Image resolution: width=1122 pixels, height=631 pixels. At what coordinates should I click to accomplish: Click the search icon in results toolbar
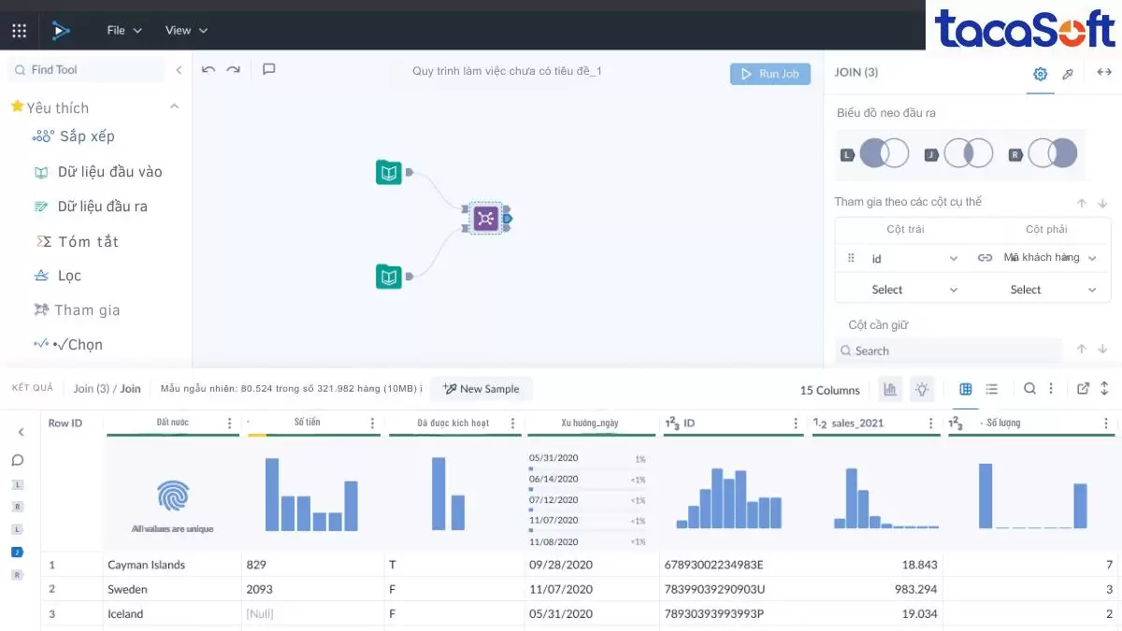click(1029, 389)
